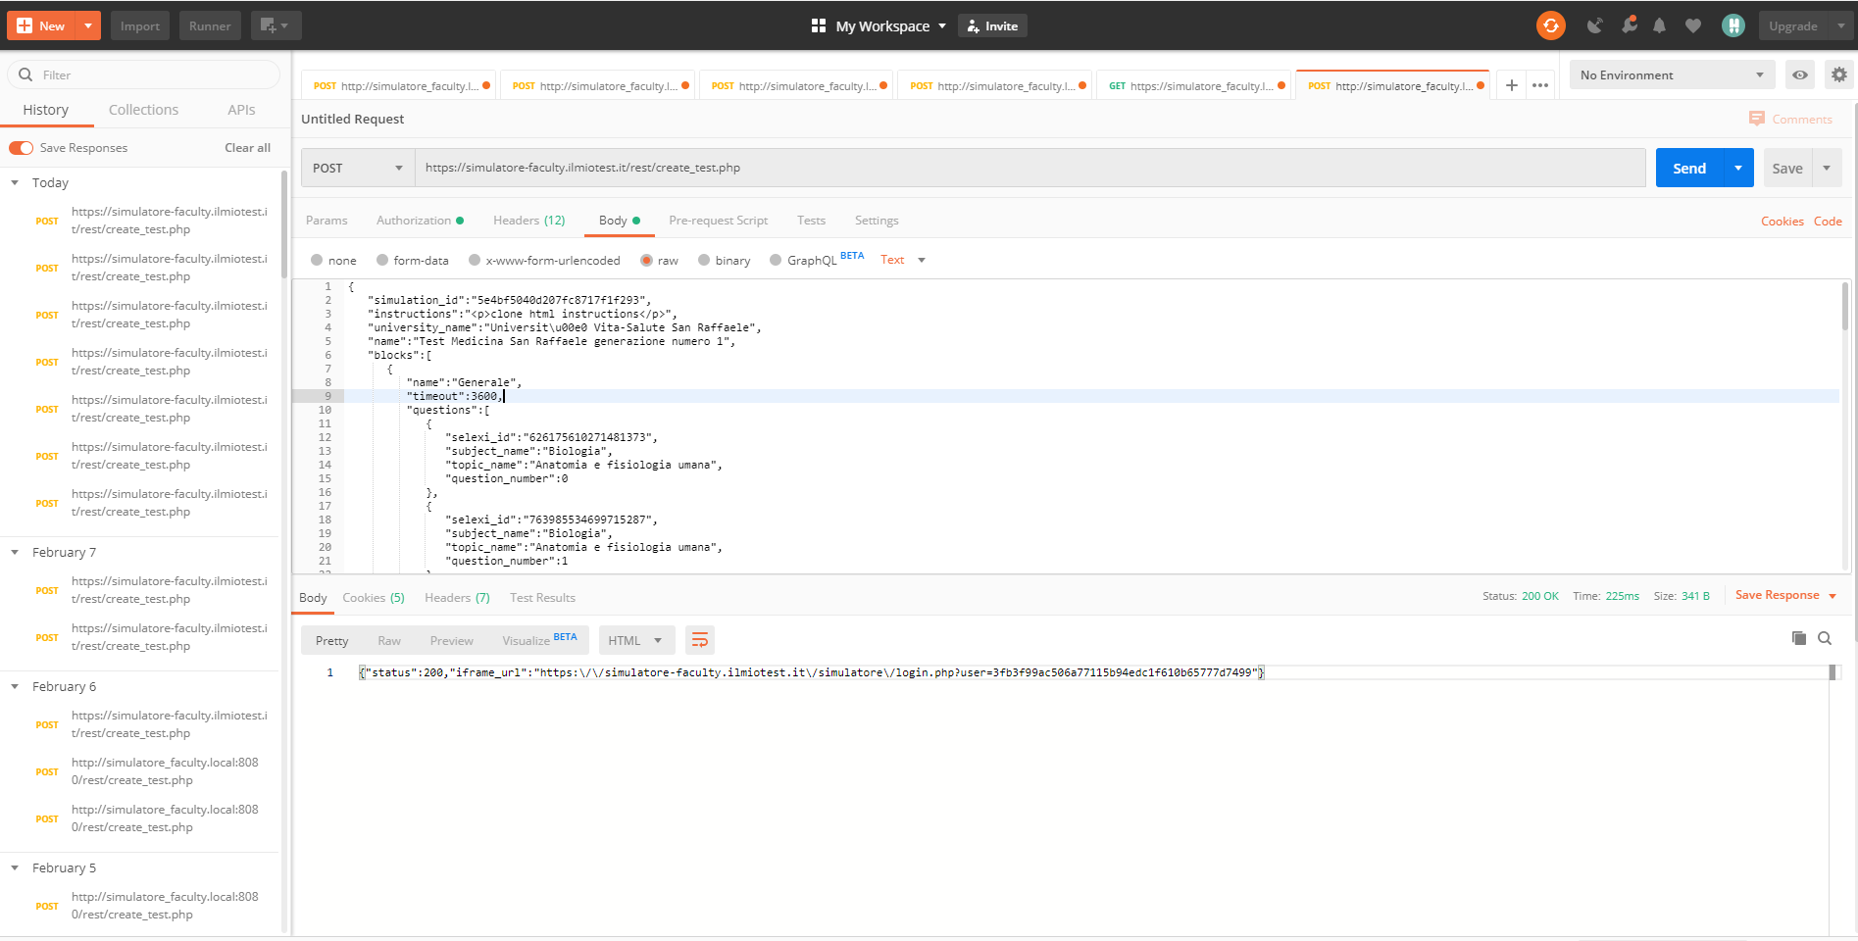Switch response view to Raw
The height and width of the screenshot is (941, 1858).
tap(389, 640)
